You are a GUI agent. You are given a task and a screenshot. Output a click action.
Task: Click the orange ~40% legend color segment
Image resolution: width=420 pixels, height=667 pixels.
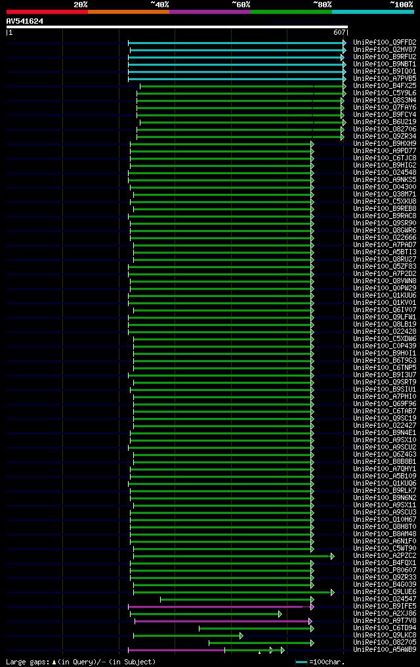point(129,12)
